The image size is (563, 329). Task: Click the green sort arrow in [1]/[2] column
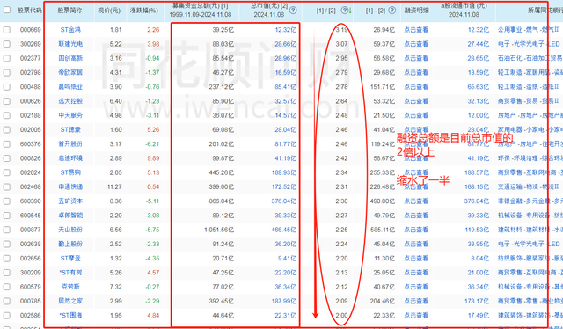click(x=350, y=11)
